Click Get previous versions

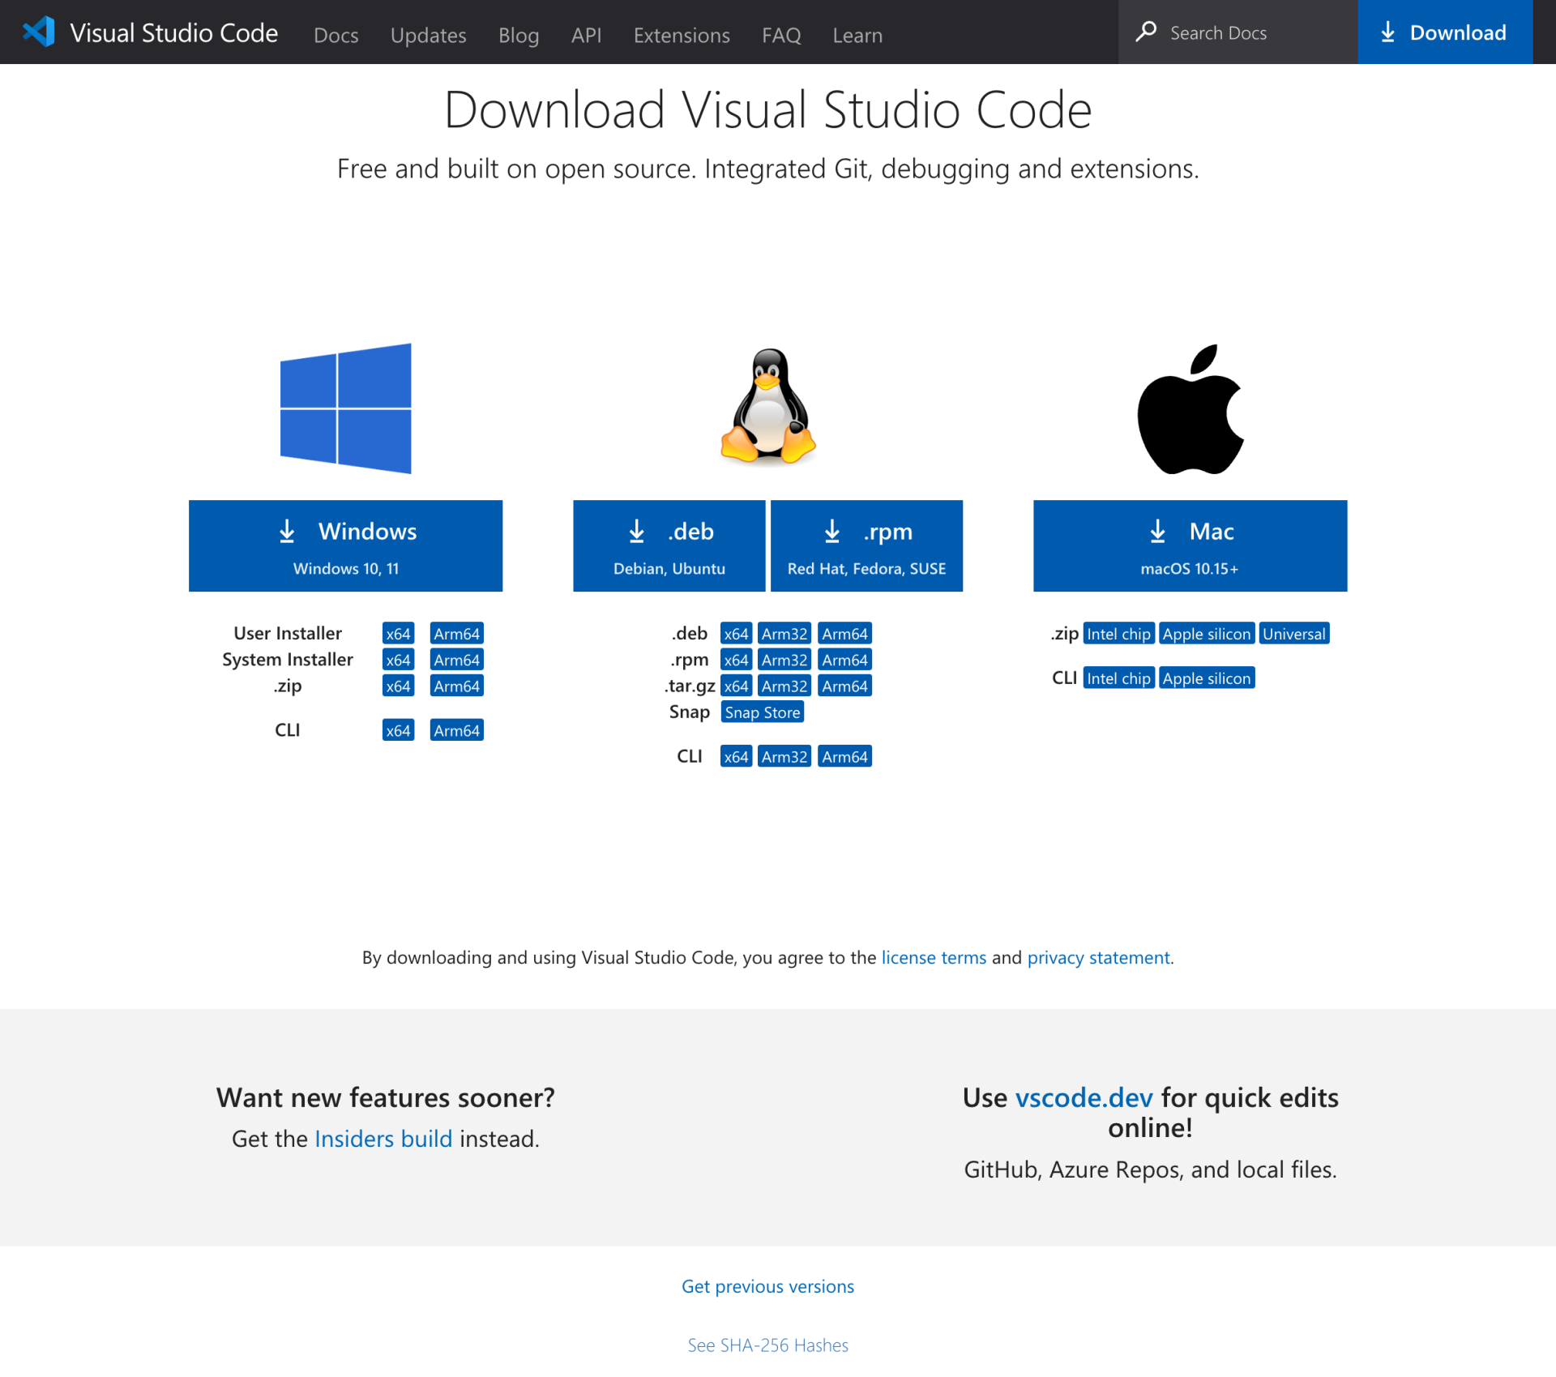pyautogui.click(x=767, y=1285)
